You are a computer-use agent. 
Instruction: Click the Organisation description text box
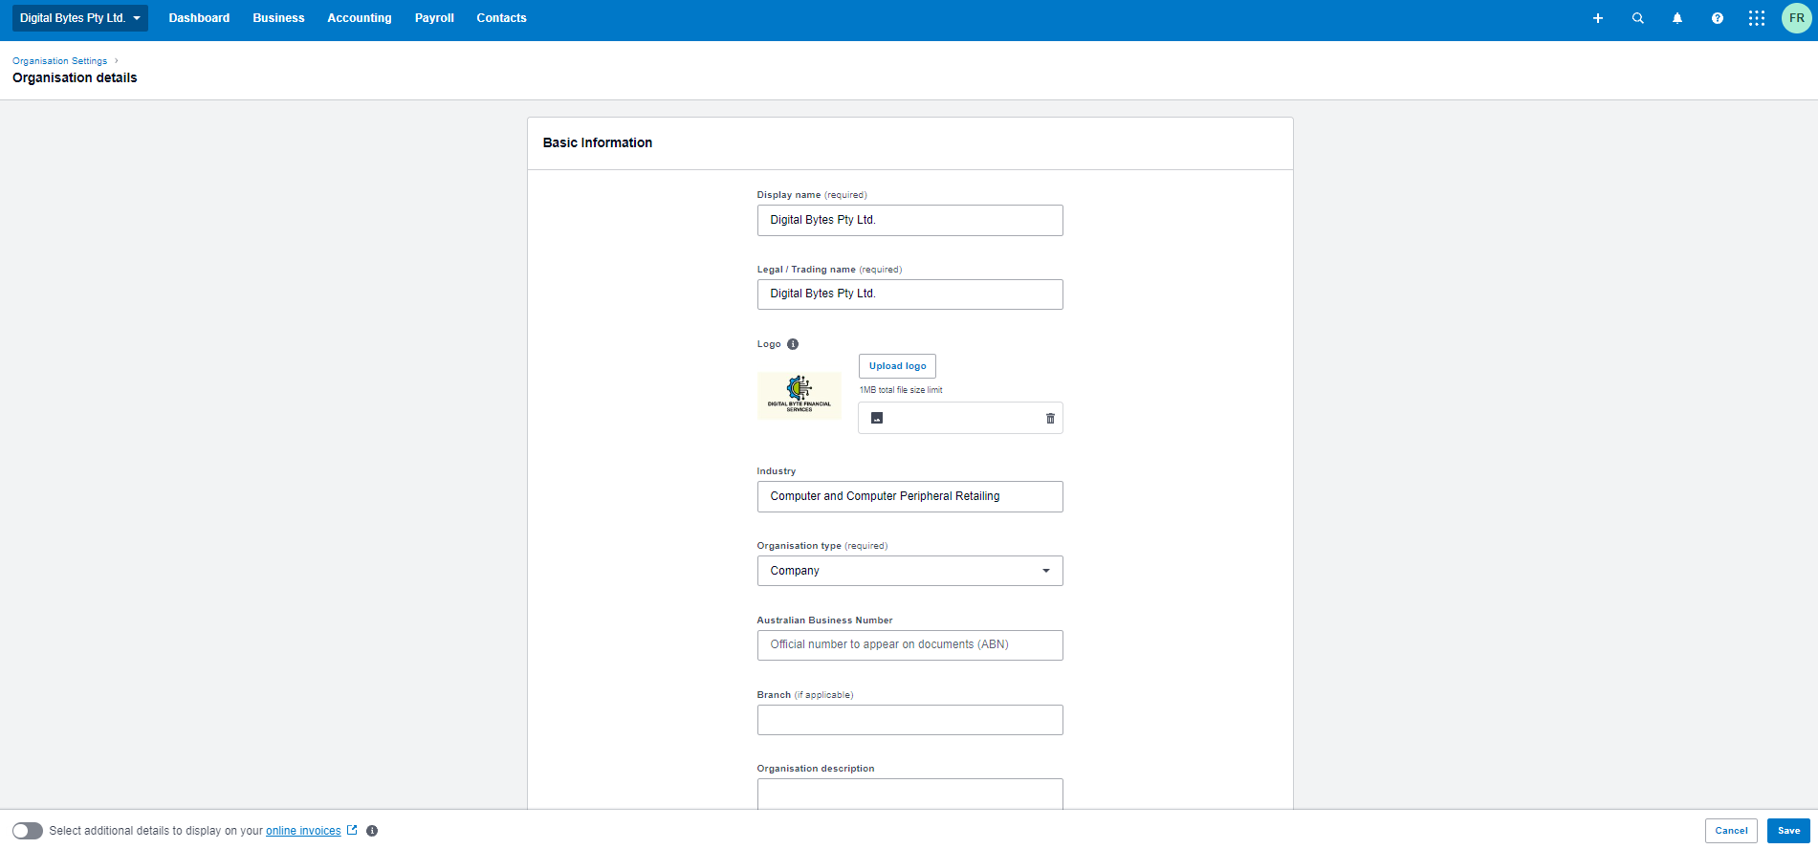tap(909, 795)
